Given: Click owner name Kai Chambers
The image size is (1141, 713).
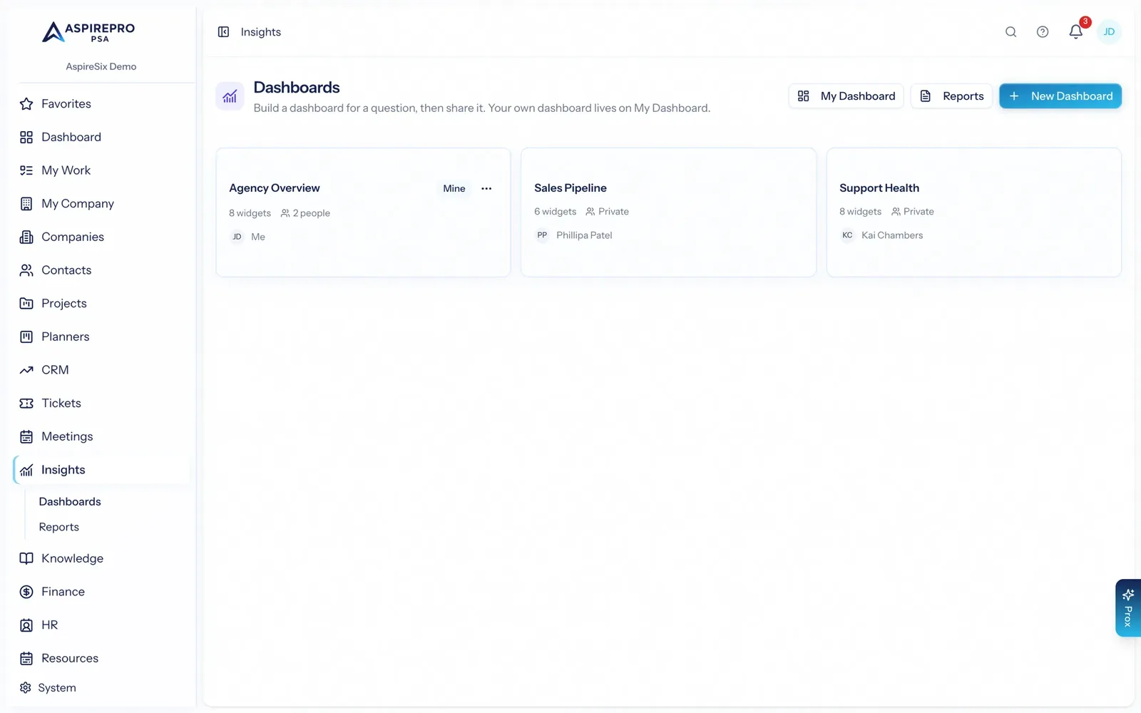Looking at the screenshot, I should coord(892,235).
